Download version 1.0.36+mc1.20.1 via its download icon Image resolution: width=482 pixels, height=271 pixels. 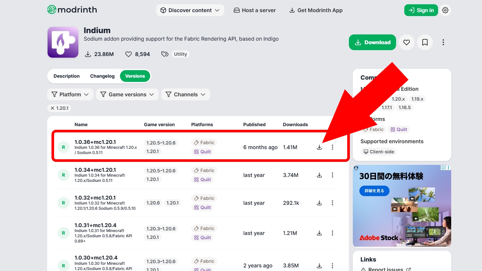coord(319,147)
